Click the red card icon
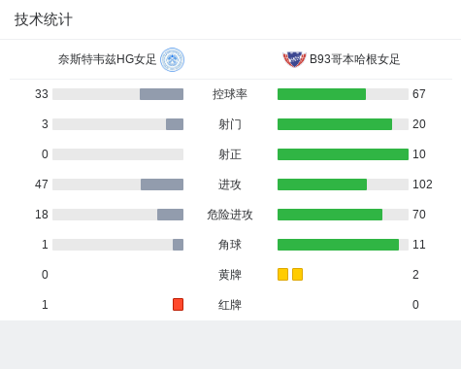Image resolution: width=461 pixels, height=369 pixels. click(x=178, y=304)
